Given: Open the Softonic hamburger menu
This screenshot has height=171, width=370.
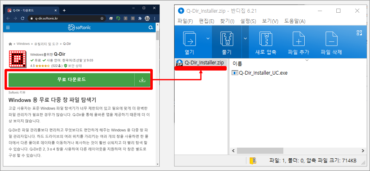Looking at the screenshot, I should 8,27.
